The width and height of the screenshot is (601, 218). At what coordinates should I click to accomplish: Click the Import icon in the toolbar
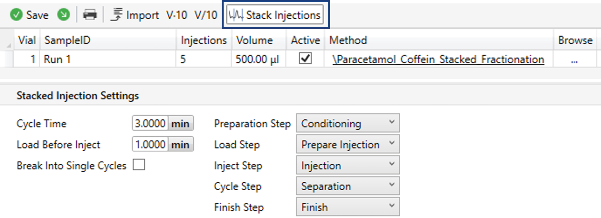click(117, 15)
